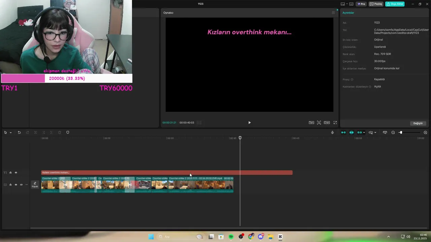Toggle auto snapping on the timeline

pyautogui.click(x=352, y=132)
